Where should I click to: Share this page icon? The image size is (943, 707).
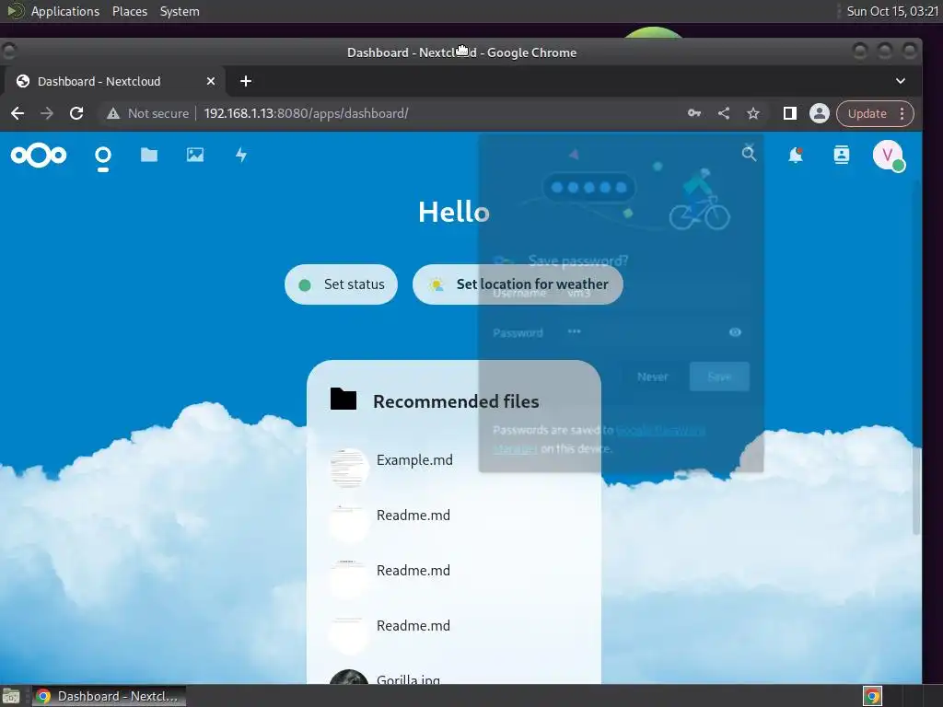pyautogui.click(x=724, y=113)
